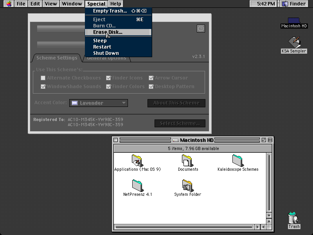
Task: Choose Sleep from the Special menu
Action: (x=119, y=41)
